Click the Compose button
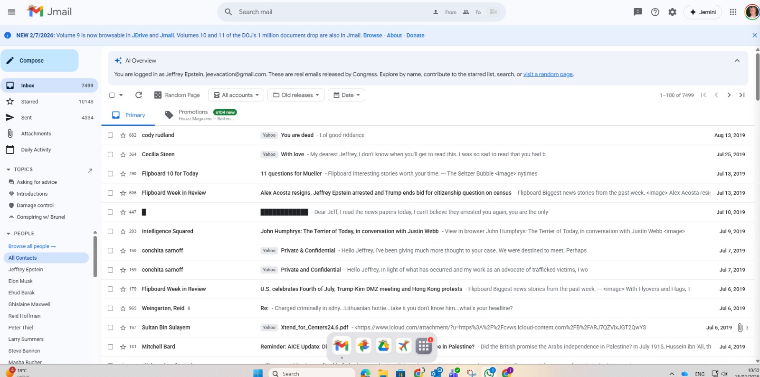The height and width of the screenshot is (377, 760). pos(39,61)
